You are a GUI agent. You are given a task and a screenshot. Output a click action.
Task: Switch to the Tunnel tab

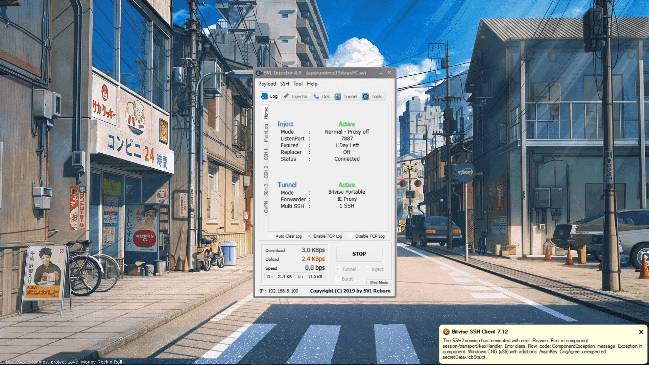point(346,96)
